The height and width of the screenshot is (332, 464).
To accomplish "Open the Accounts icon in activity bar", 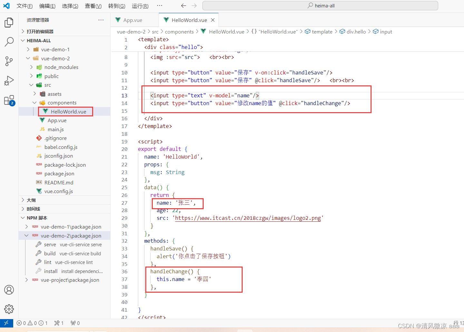I will 9,290.
